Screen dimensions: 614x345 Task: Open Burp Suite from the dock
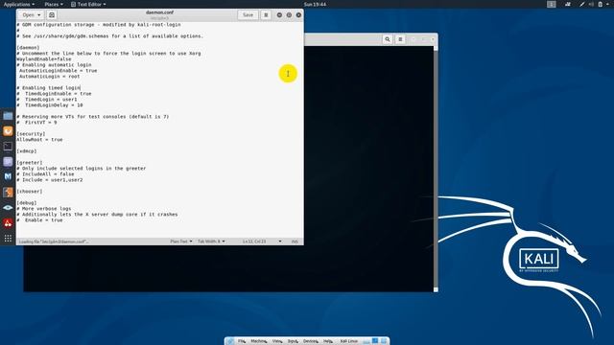pyautogui.click(x=8, y=192)
